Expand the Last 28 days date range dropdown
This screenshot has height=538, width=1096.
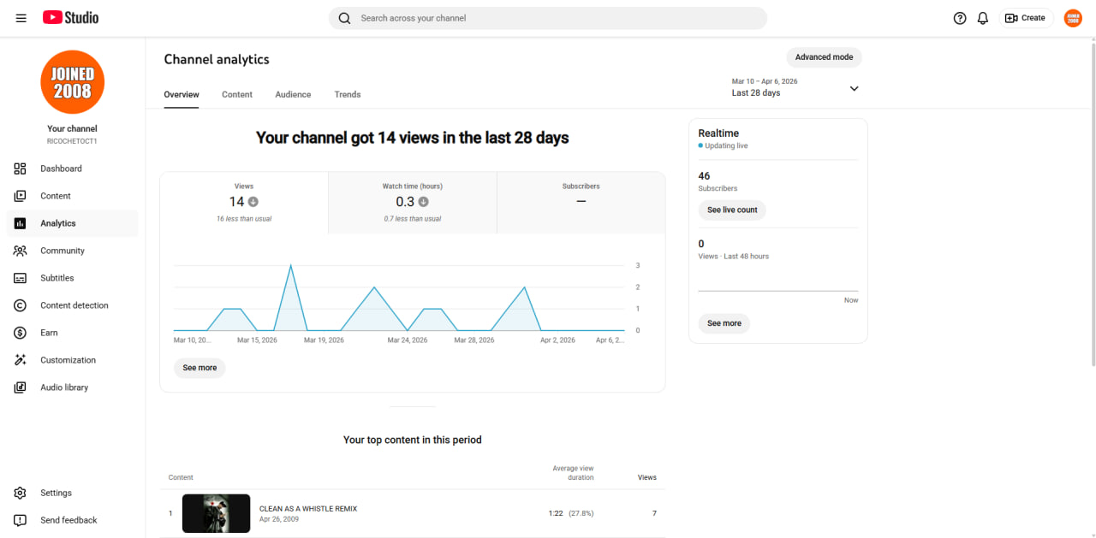(795, 87)
